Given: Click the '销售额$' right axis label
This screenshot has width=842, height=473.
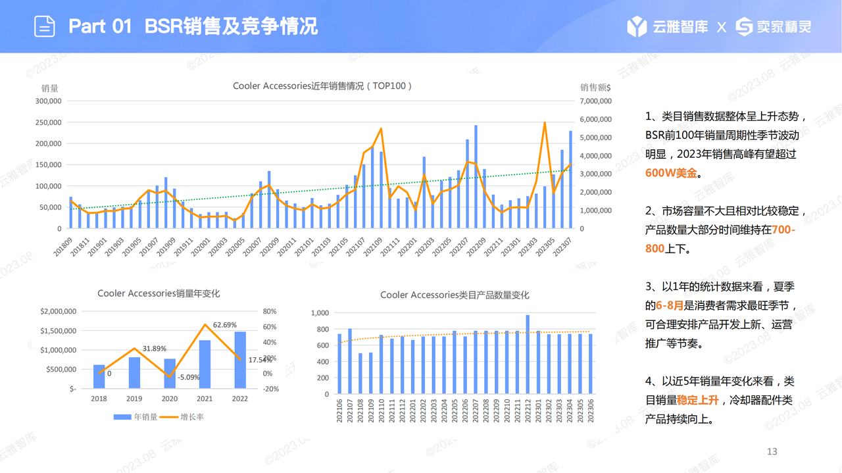Looking at the screenshot, I should (x=595, y=87).
